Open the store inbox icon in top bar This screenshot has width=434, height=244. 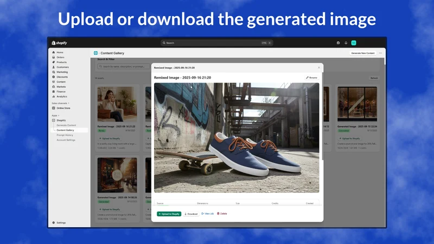[x=338, y=43]
